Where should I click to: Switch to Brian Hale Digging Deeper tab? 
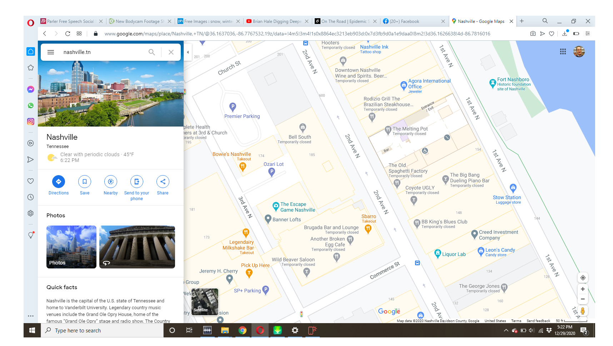tap(277, 21)
